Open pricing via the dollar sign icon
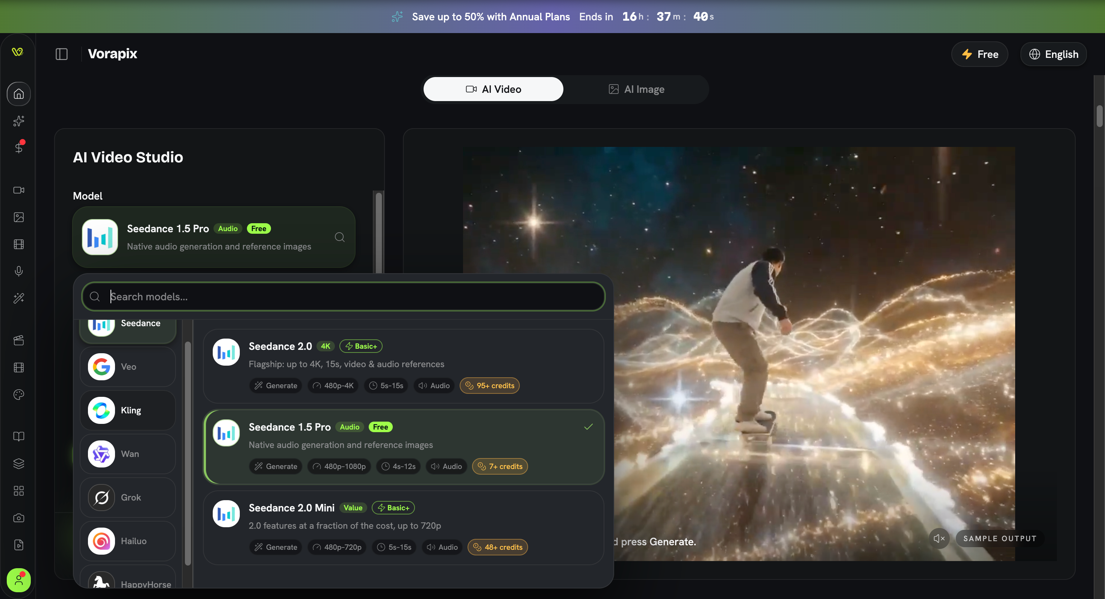Screen dimensions: 1105x599 (18, 148)
